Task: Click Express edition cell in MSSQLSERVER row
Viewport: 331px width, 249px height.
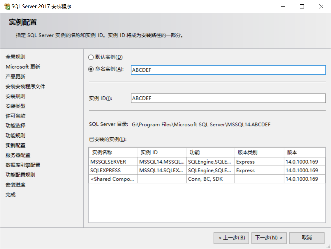Action: point(259,162)
